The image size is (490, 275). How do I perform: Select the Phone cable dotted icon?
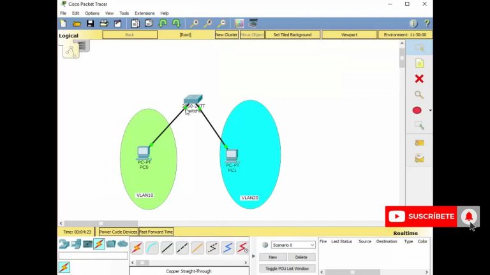pyautogui.click(x=212, y=248)
